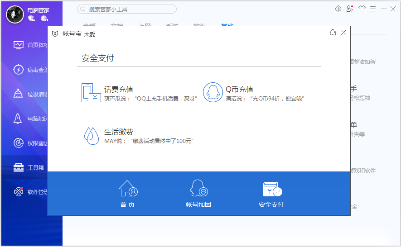Open the main menu hamburger icon
Screen dimensions: 401x247
(373, 9)
